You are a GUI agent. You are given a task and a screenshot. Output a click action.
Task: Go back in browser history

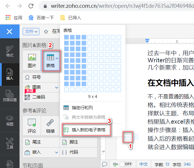pyautogui.click(x=8, y=6)
